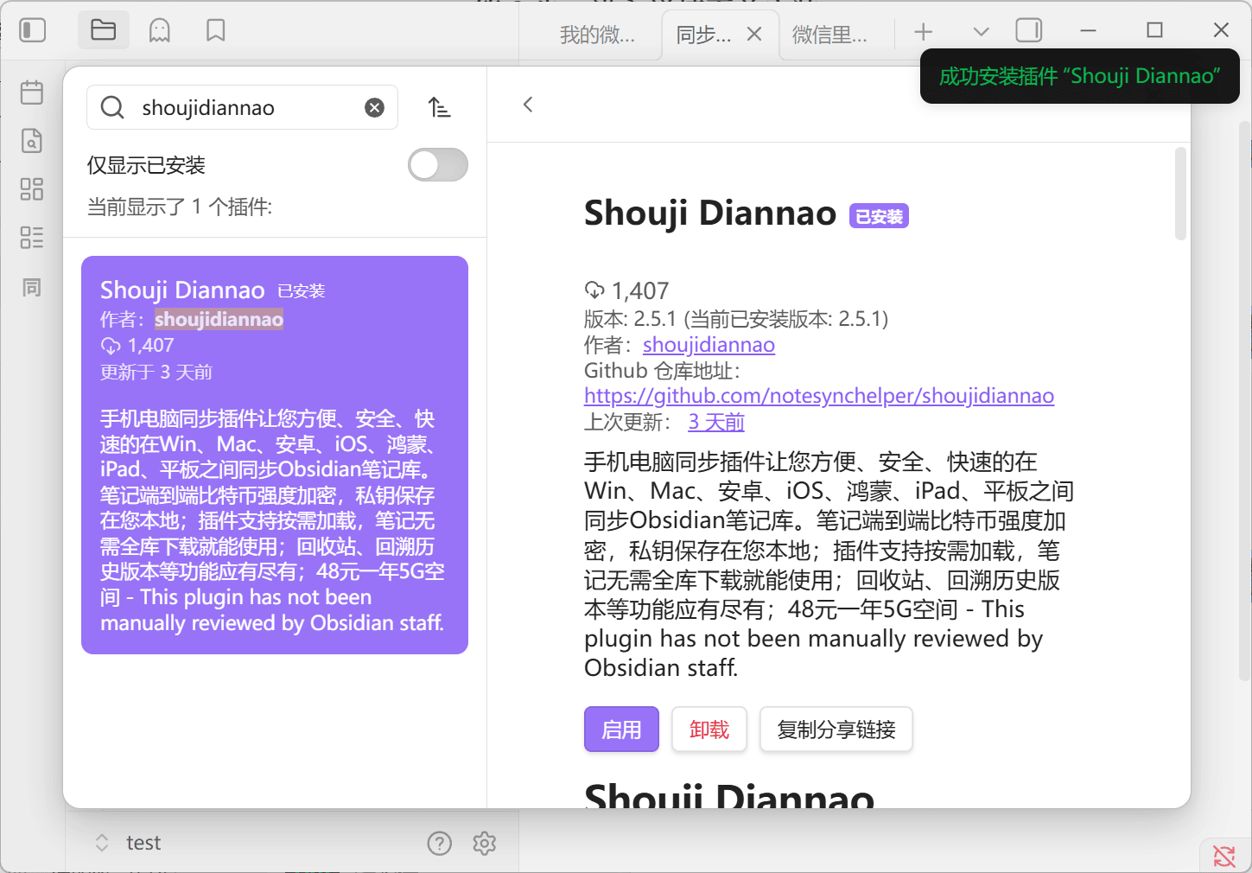
Task: Open daily note calendar icon
Action: (x=32, y=92)
